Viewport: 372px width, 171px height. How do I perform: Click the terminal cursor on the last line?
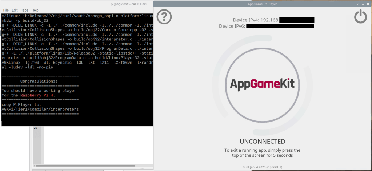(x=3, y=123)
